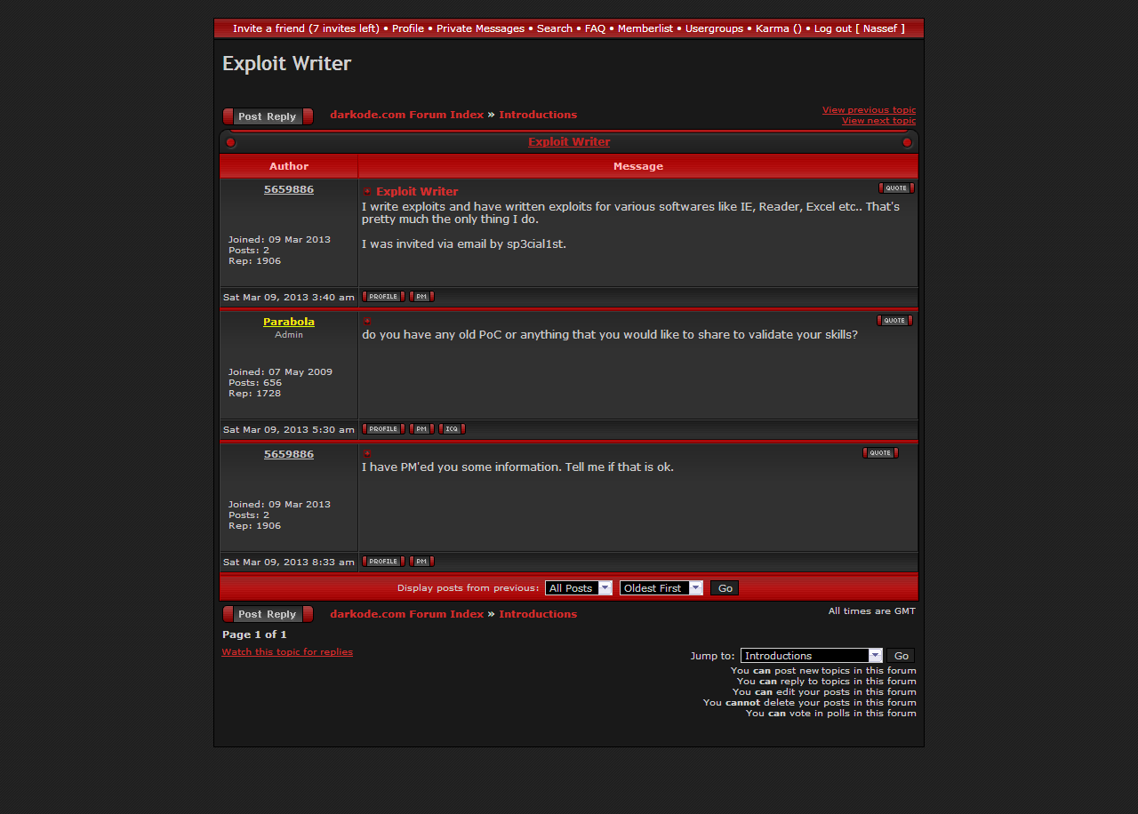Screen dimensions: 1138x814
Task: Open Memberlist from top navigation
Action: tap(645, 28)
